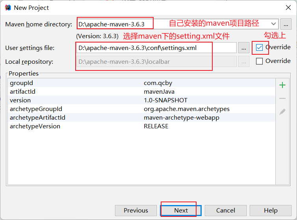Screen dimensions: 297x220
Task: Click the RELEASE value
Action: (x=156, y=126)
